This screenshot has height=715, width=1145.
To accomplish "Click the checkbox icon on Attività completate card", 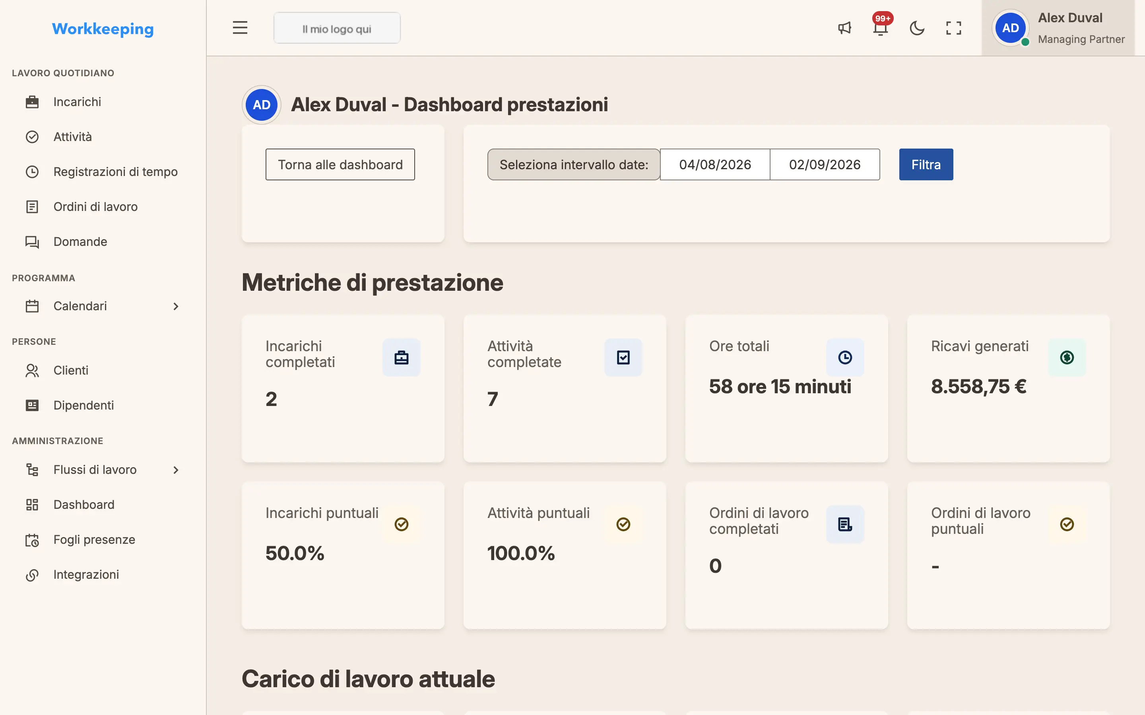I will point(623,357).
